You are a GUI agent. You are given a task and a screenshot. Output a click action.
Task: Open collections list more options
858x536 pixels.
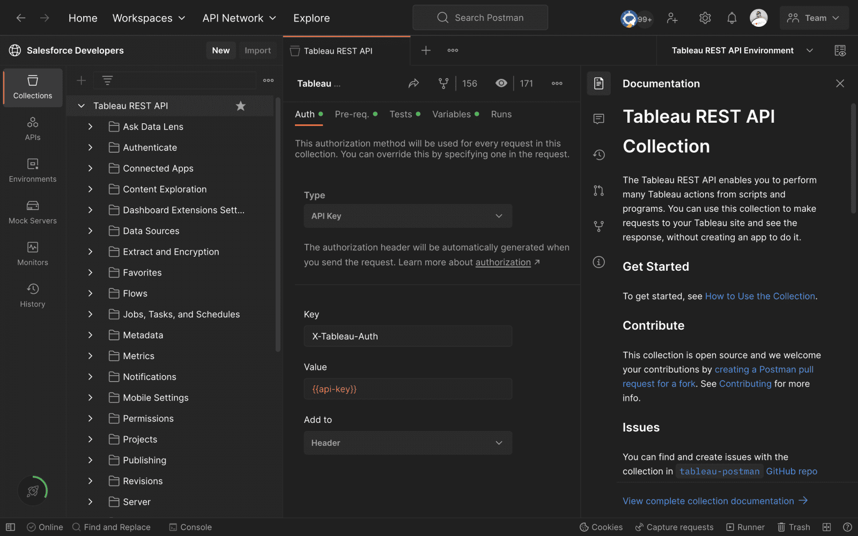click(269, 80)
